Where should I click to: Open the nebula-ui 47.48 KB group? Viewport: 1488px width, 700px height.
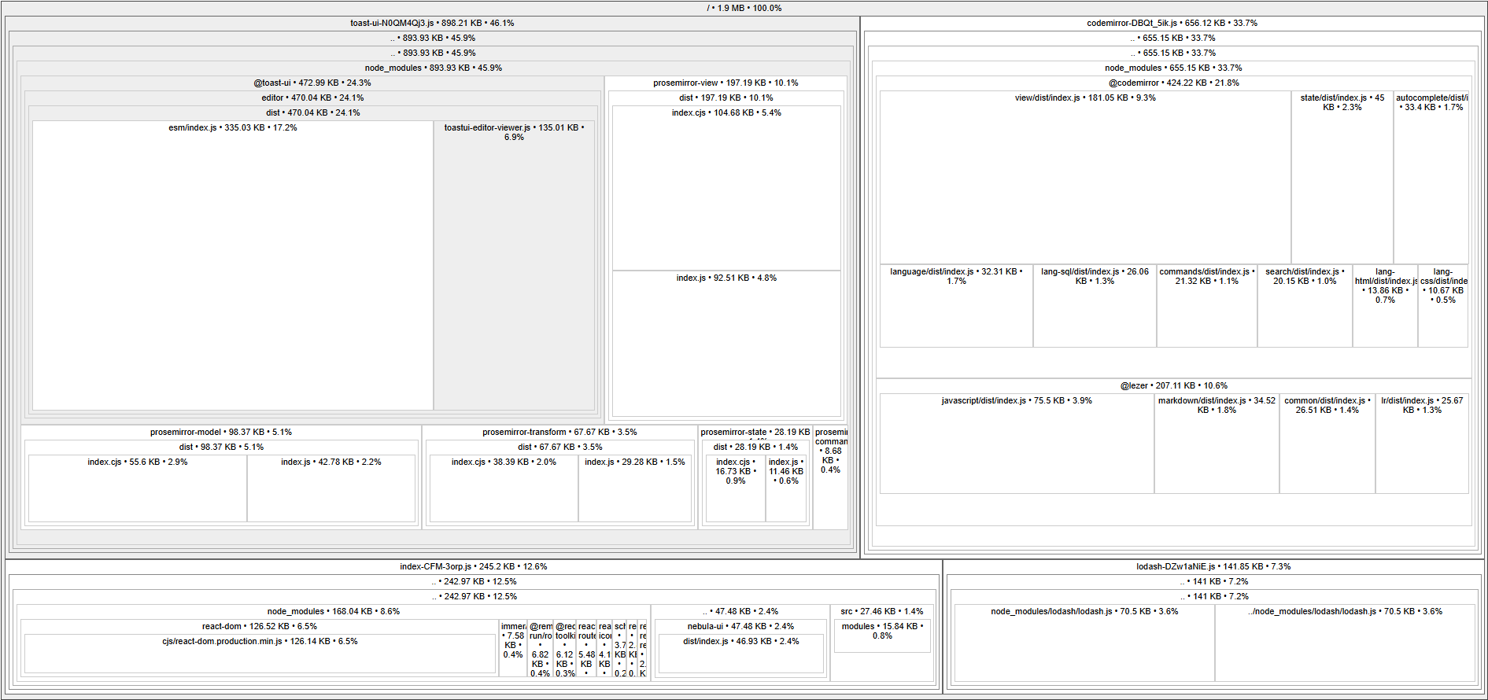click(740, 626)
